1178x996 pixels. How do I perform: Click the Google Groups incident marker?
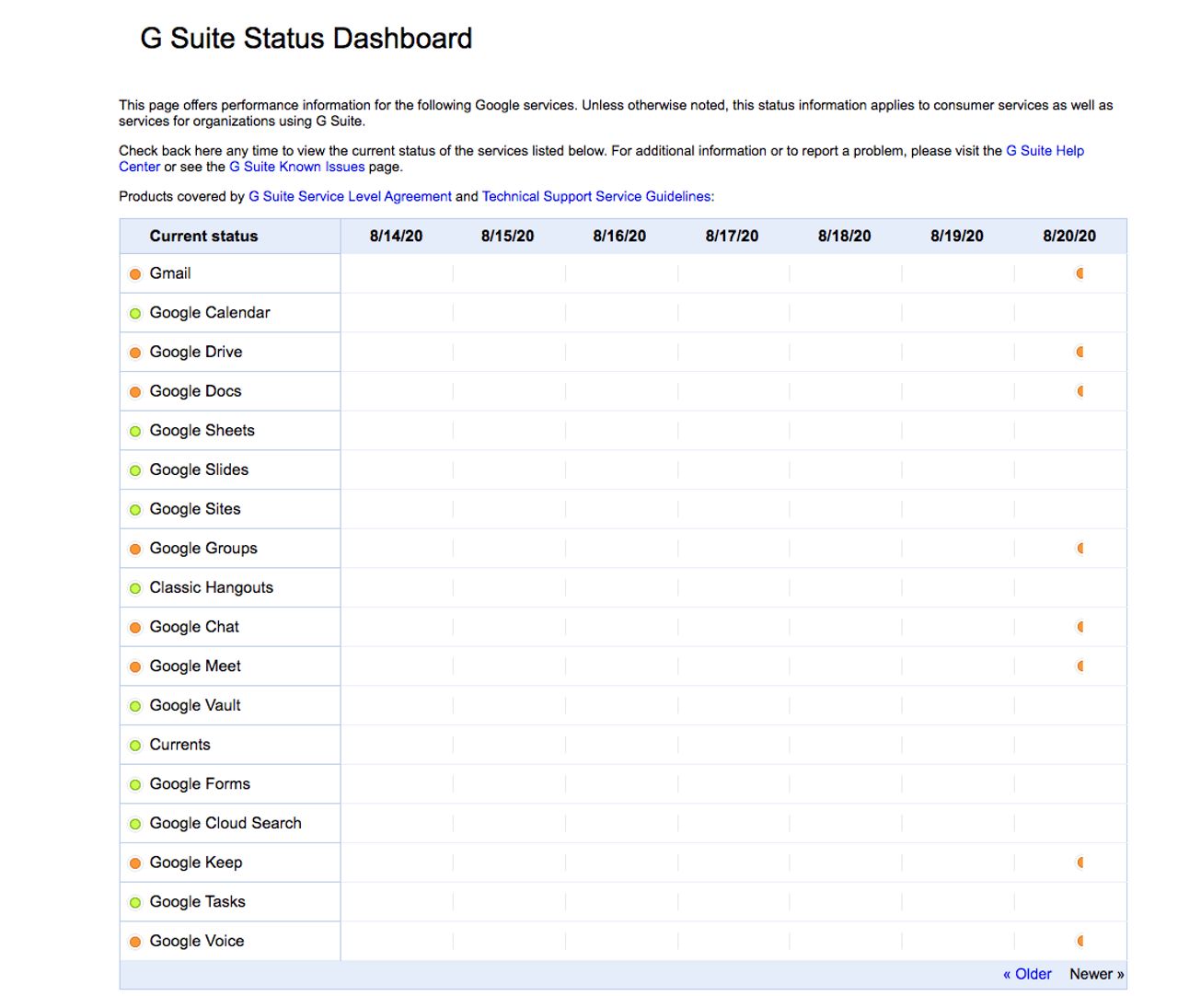pos(1080,548)
